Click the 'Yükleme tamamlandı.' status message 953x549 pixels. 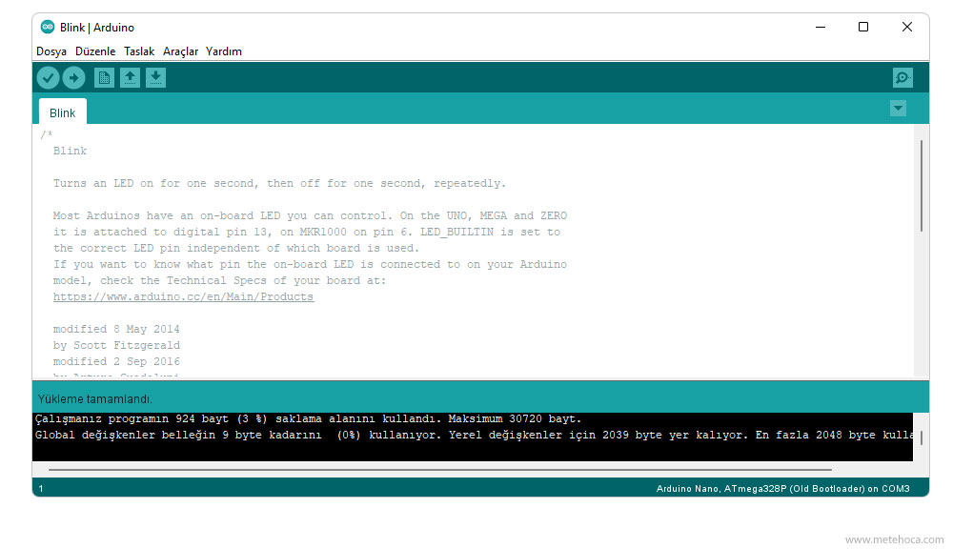(94, 398)
